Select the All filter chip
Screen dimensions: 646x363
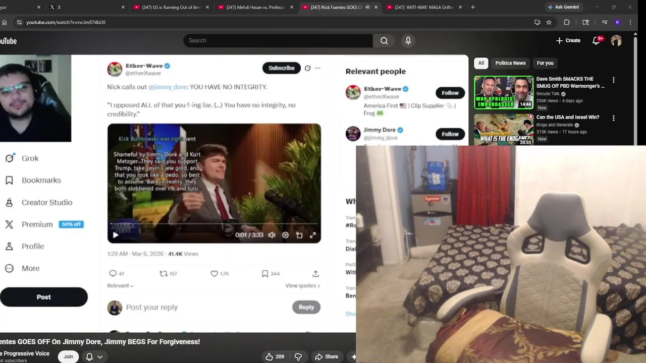pos(481,63)
